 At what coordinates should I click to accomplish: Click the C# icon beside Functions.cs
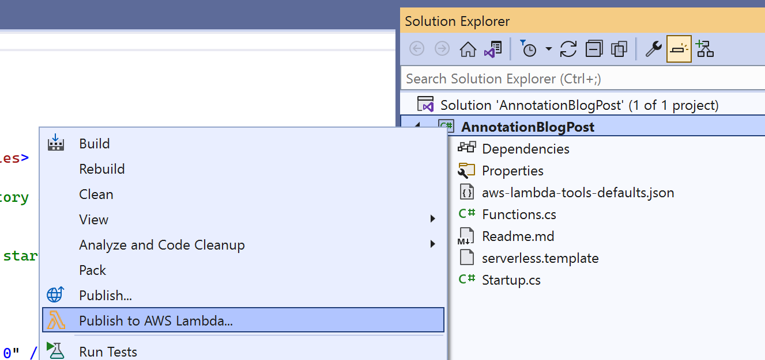(x=467, y=214)
